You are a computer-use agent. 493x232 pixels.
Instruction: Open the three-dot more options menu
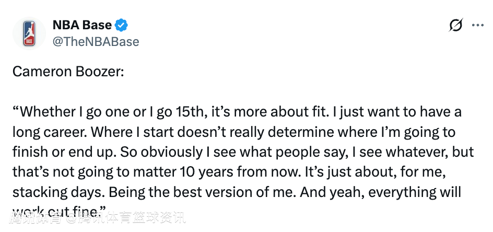[x=478, y=25]
